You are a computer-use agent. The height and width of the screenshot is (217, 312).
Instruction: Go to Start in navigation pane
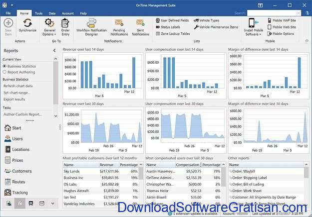coord(13,128)
